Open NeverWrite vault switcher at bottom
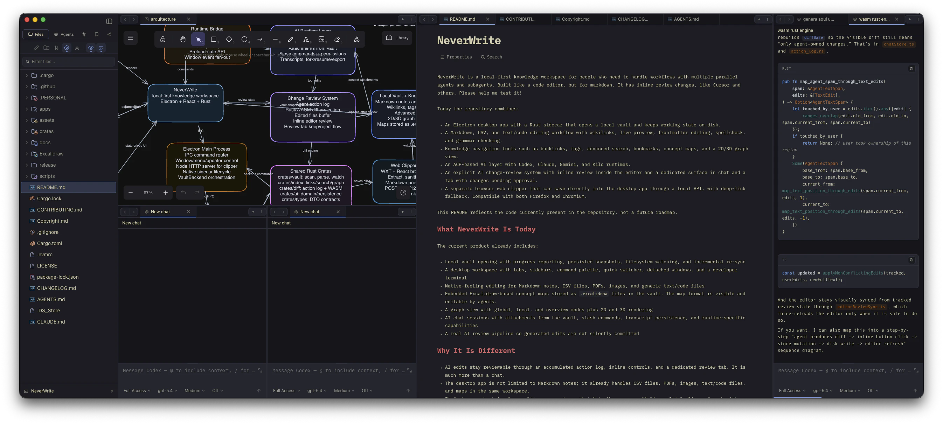This screenshot has width=943, height=424. coord(68,391)
